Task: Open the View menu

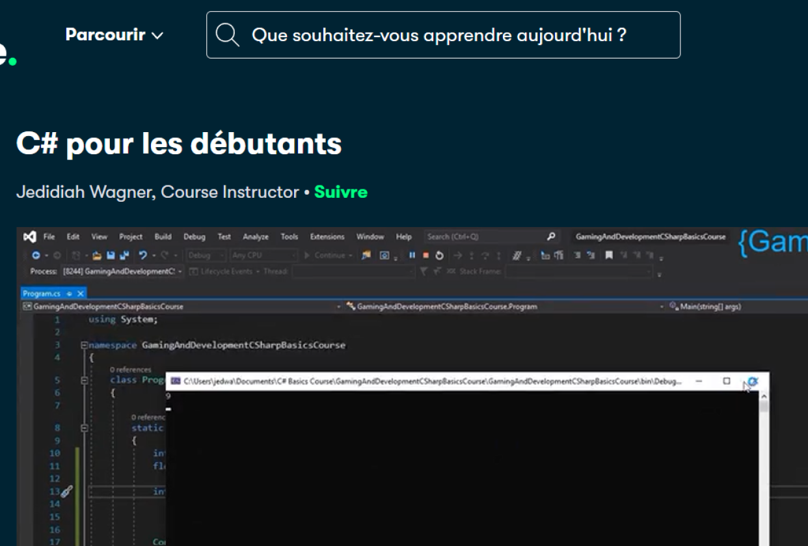Action: pyautogui.click(x=99, y=237)
